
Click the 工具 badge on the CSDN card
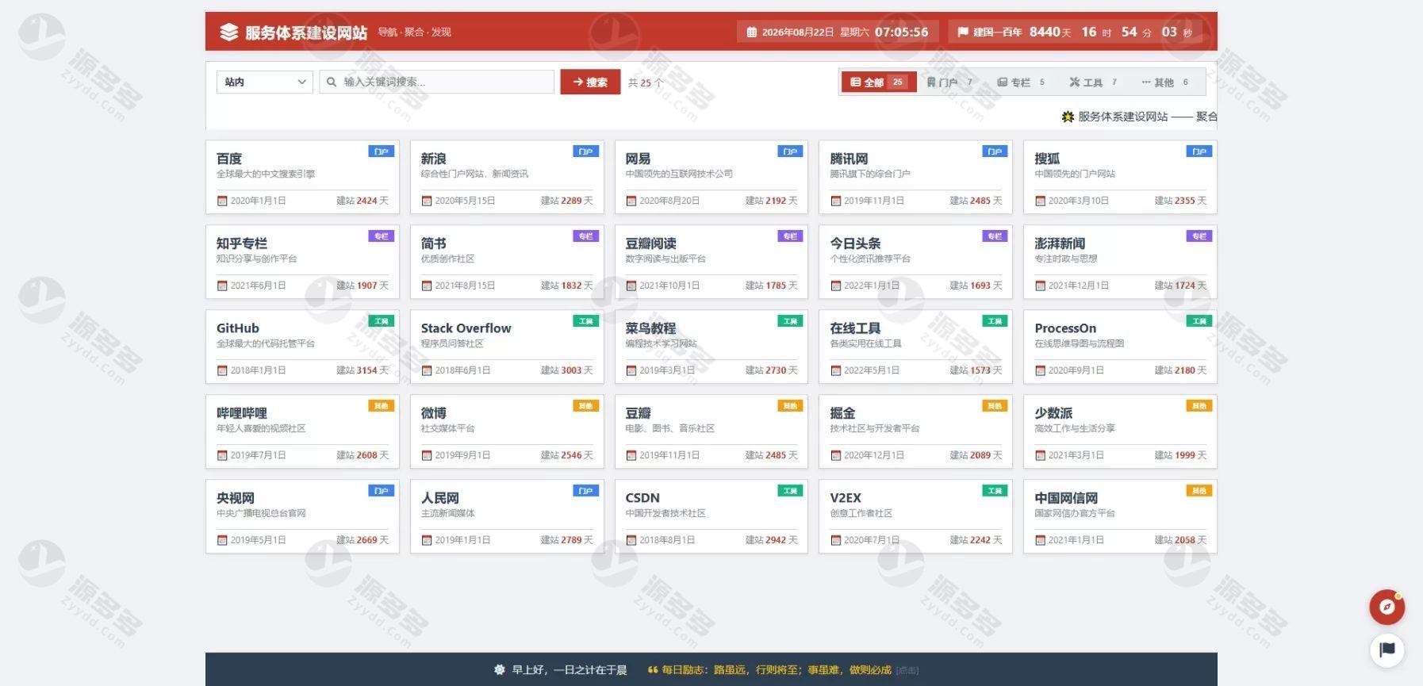pyautogui.click(x=791, y=491)
